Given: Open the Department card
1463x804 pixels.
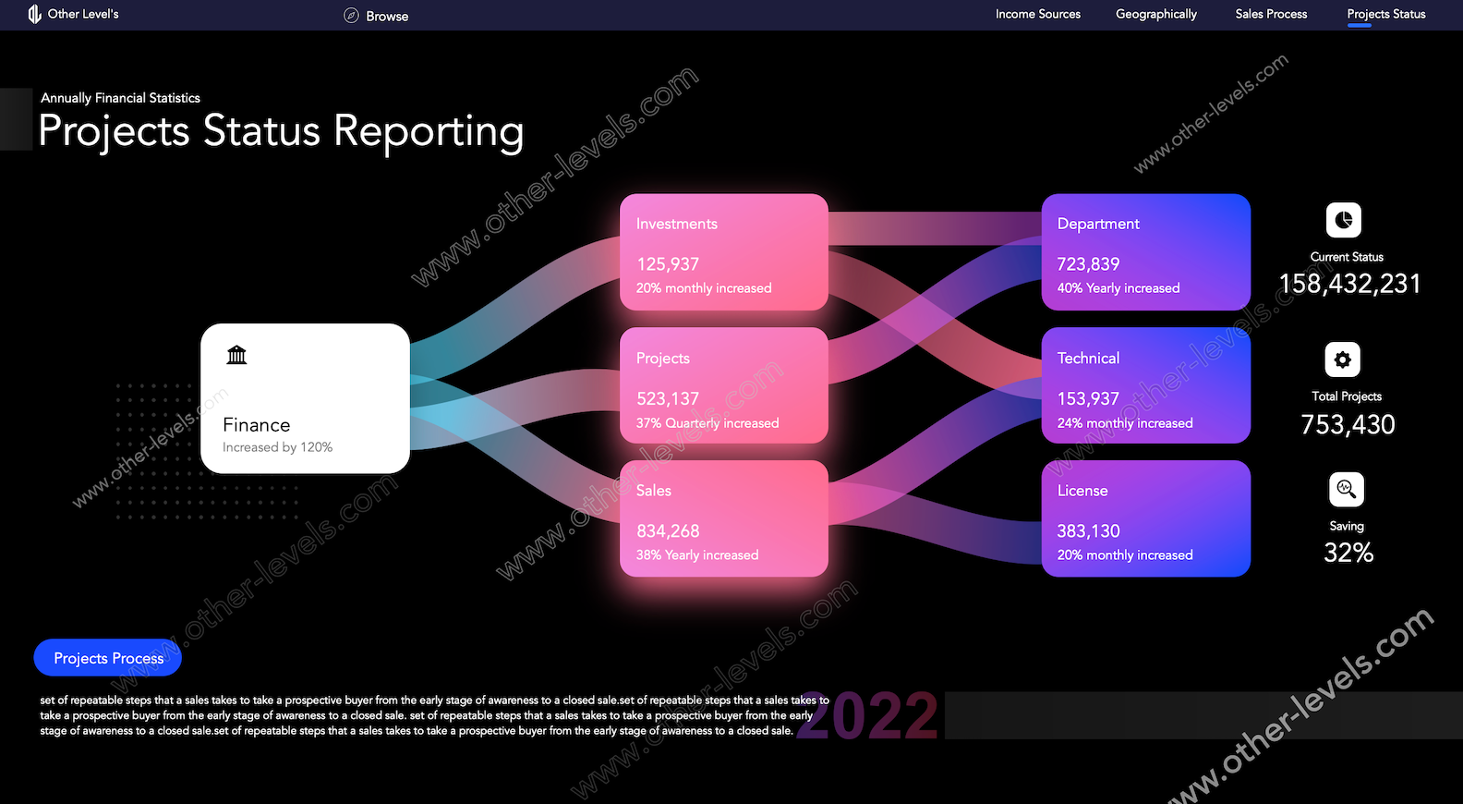Looking at the screenshot, I should (1146, 251).
